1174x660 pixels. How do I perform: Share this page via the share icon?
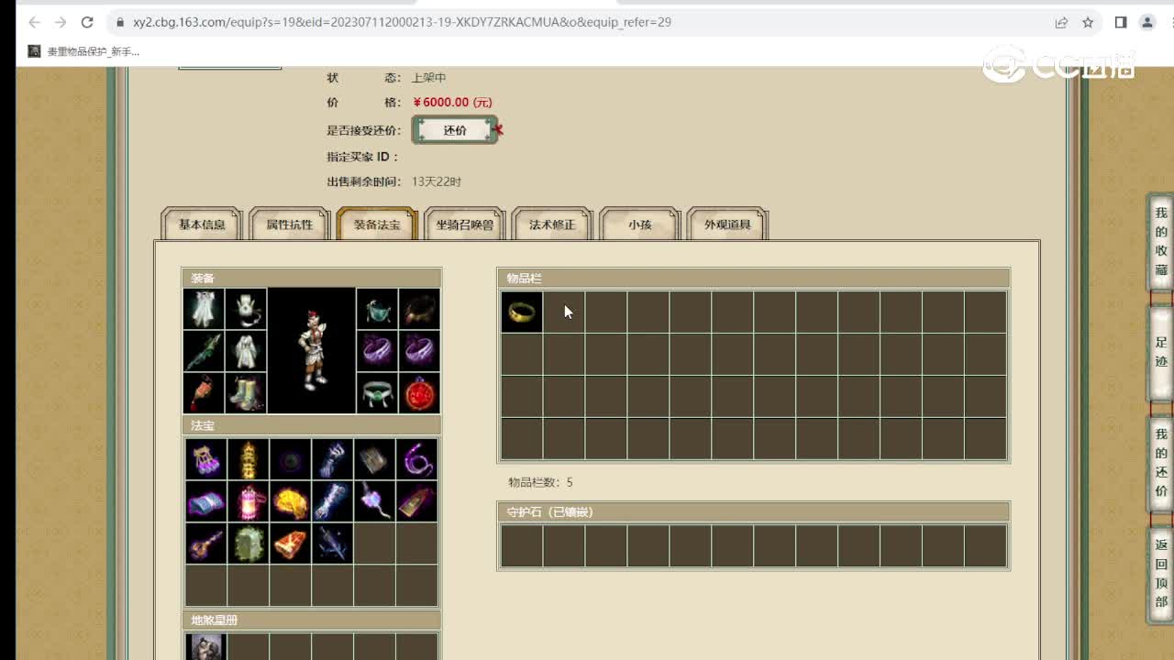[1061, 22]
